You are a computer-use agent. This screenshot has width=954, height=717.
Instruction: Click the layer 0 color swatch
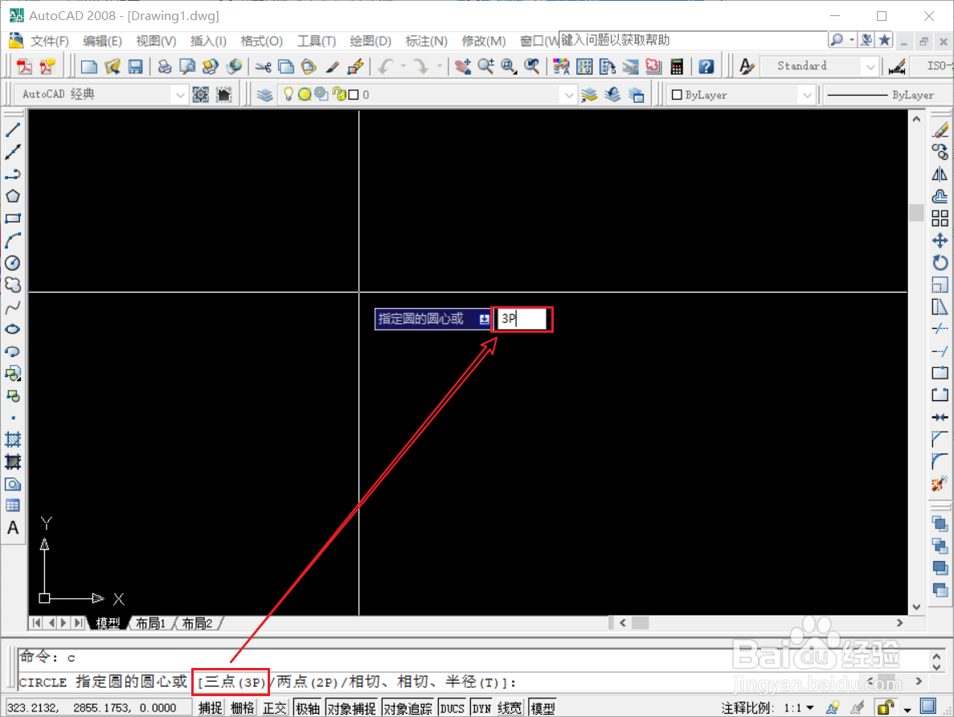point(354,95)
